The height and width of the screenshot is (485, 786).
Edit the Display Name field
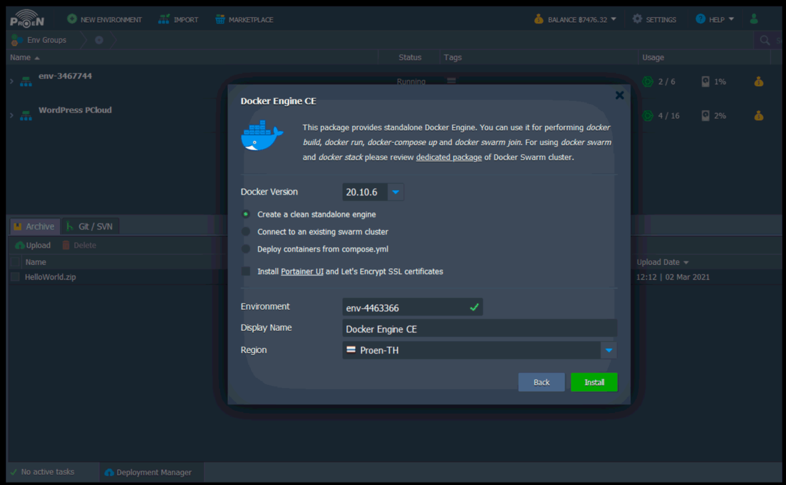479,329
